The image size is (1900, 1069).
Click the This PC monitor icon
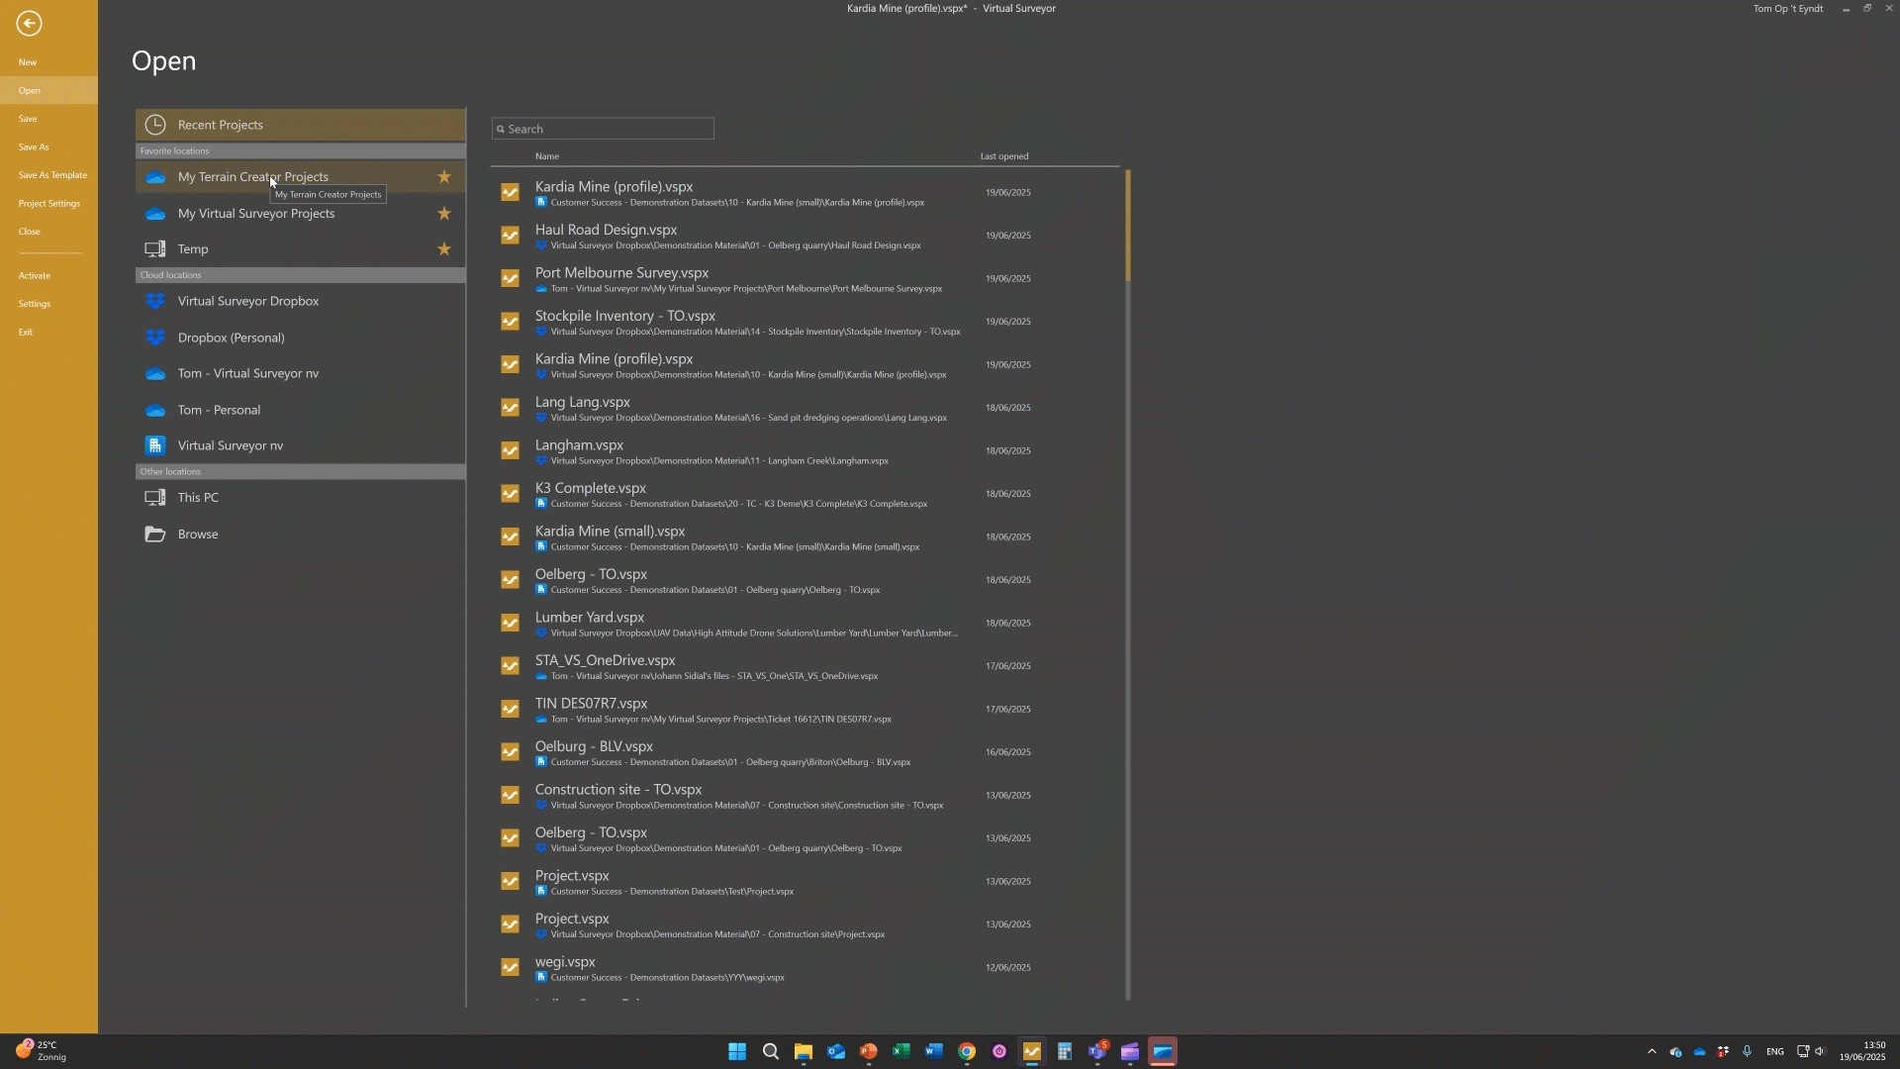155,498
